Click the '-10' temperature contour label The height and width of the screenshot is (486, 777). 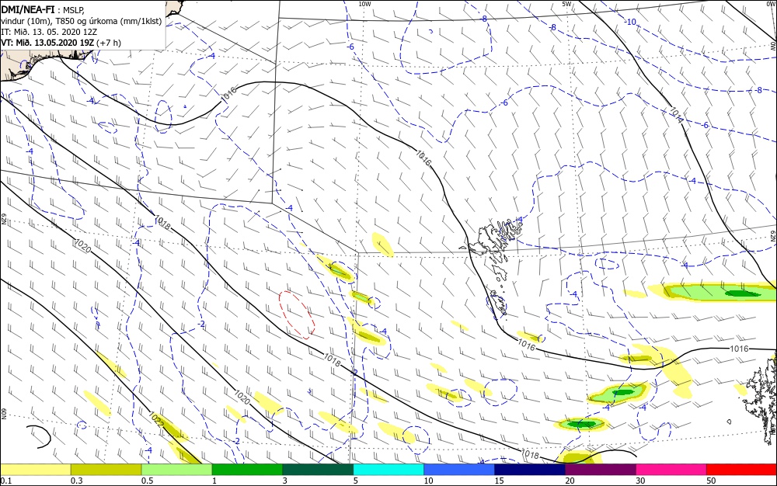(630, 23)
